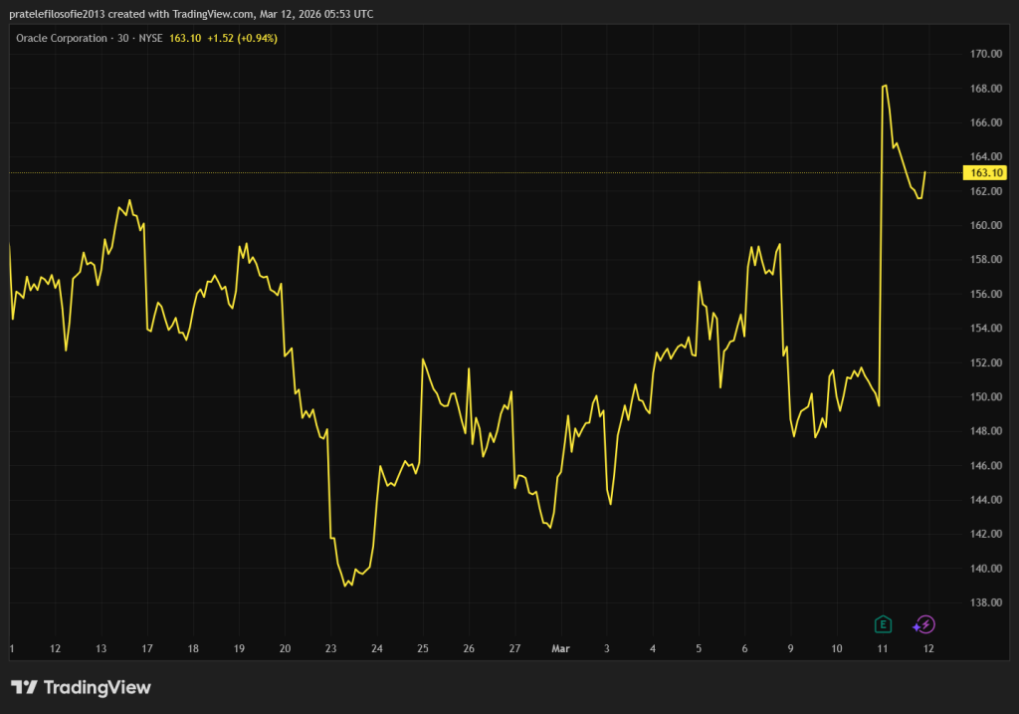
Task: Click the 150.00 label on price axis
Action: [x=985, y=396]
